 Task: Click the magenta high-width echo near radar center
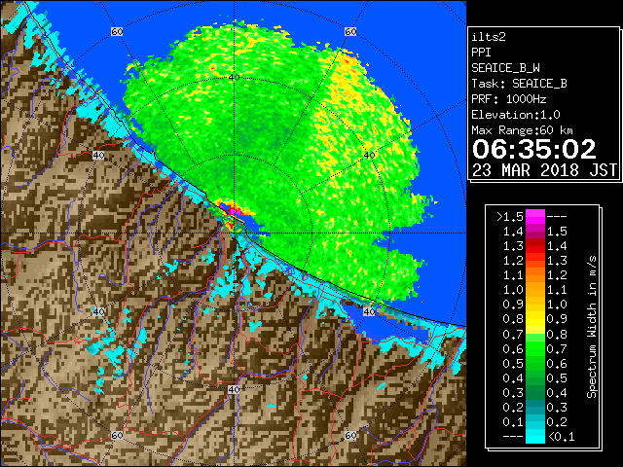[x=234, y=209]
